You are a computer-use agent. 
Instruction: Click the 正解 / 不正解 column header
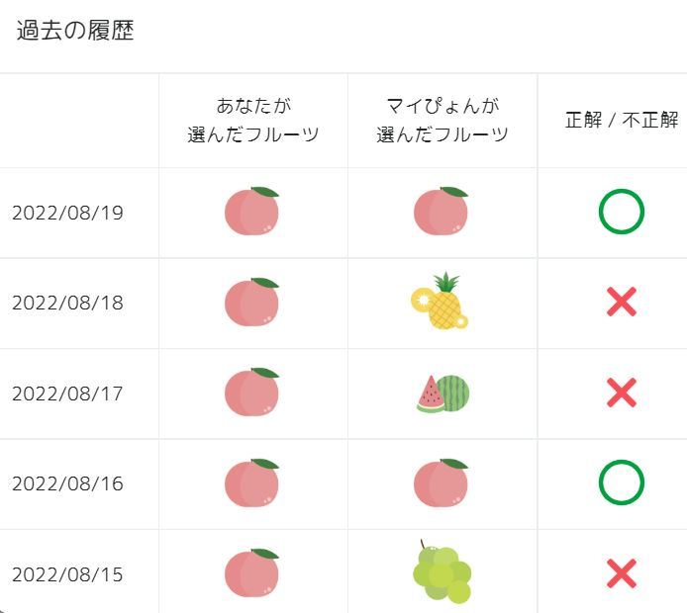(622, 120)
